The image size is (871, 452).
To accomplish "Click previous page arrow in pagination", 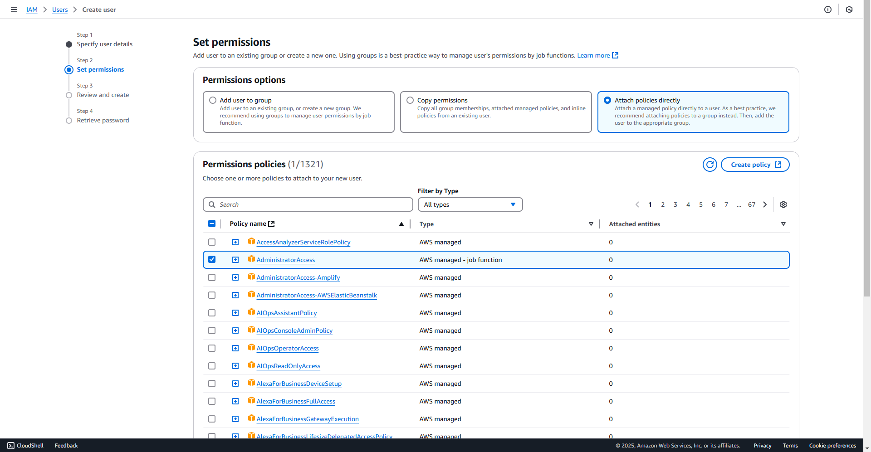I will [x=637, y=204].
